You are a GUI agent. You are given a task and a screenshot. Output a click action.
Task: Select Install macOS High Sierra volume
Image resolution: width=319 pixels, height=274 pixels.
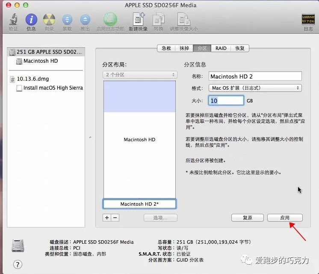[x=46, y=88]
